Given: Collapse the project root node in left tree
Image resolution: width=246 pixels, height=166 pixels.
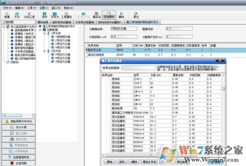Looking at the screenshot, I should [4, 27].
